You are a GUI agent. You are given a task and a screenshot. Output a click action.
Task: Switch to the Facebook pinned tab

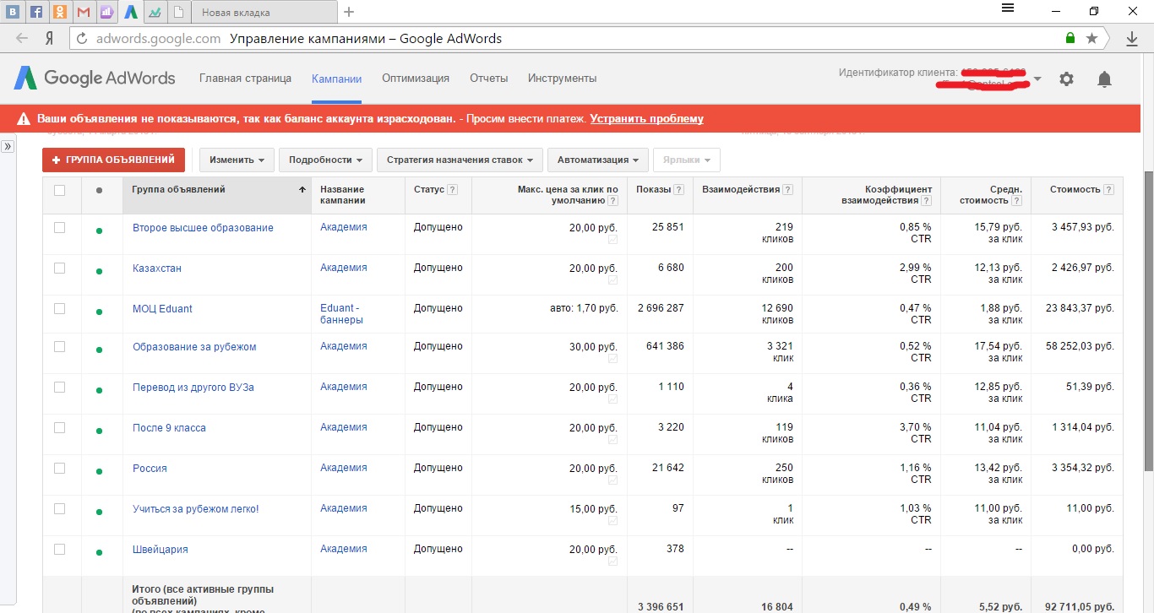click(35, 12)
